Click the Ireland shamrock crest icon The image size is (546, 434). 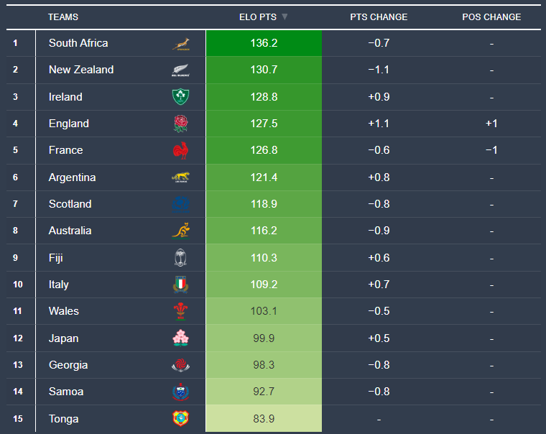pos(180,97)
